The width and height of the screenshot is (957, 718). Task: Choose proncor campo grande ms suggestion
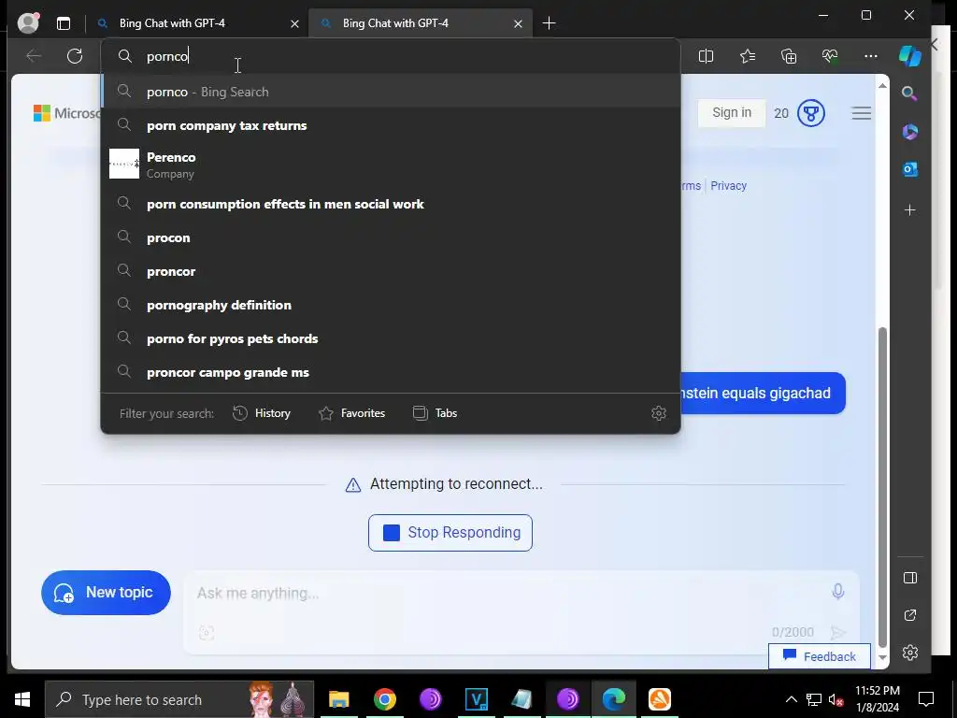tap(391, 372)
